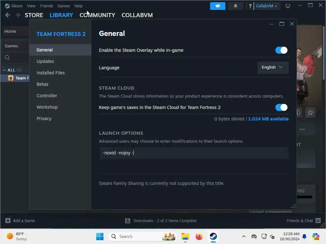326x244 pixels.
Task: Click the Add a Game label
Action: coord(24,220)
